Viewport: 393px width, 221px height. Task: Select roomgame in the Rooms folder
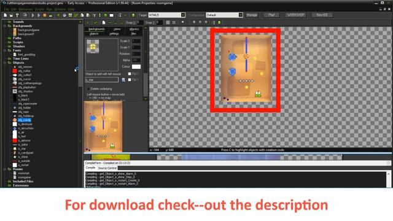click(x=24, y=177)
